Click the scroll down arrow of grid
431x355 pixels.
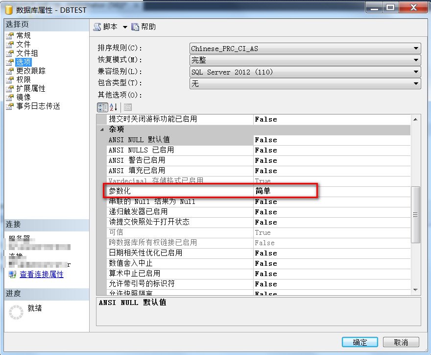pyautogui.click(x=415, y=290)
